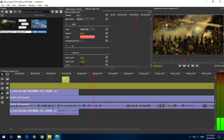Select the Razor tool
Viewport: 224px width, 140px height.
click(7, 79)
